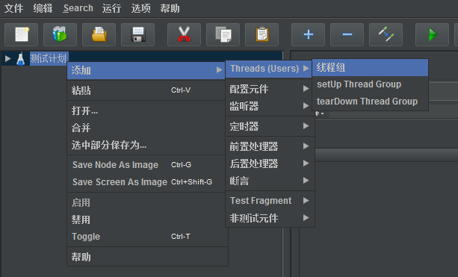
Task: Choose 合并 from context menu
Action: click(x=146, y=128)
